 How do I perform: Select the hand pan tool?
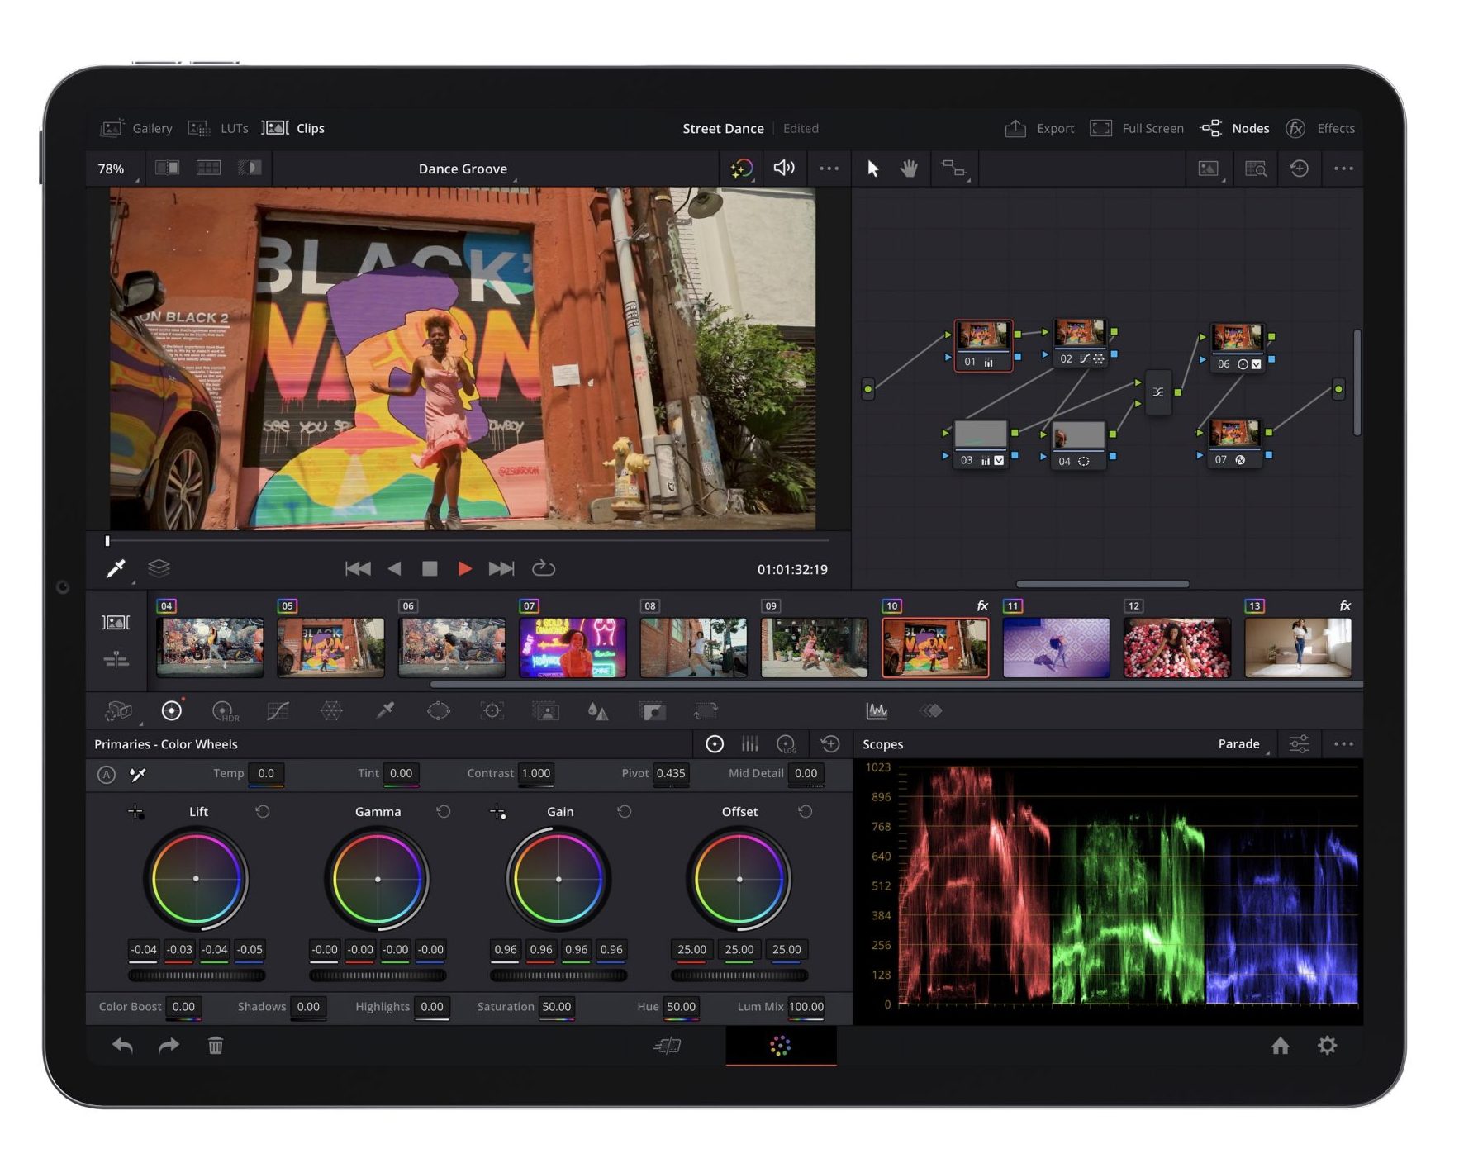(909, 169)
